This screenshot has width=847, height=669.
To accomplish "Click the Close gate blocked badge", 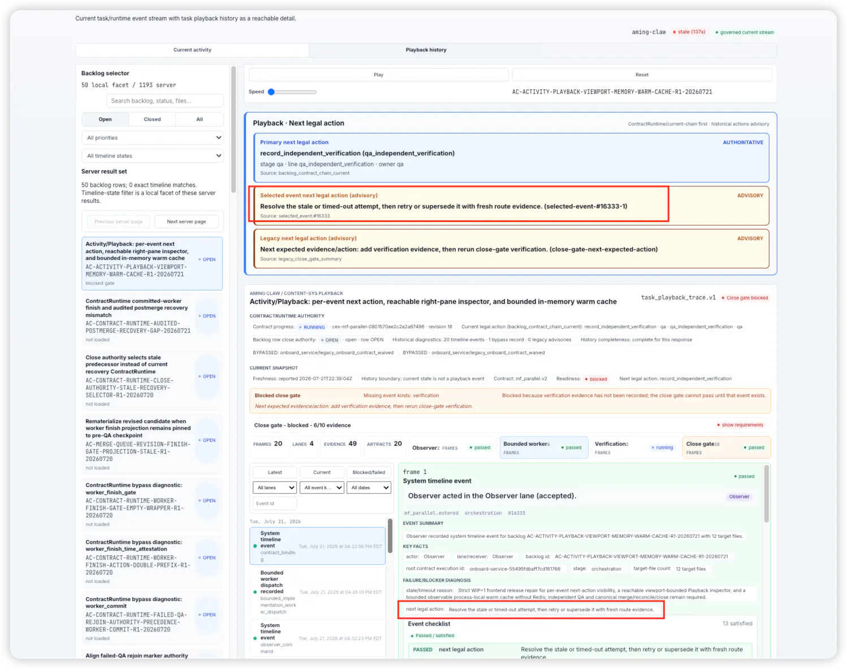I will (x=745, y=298).
